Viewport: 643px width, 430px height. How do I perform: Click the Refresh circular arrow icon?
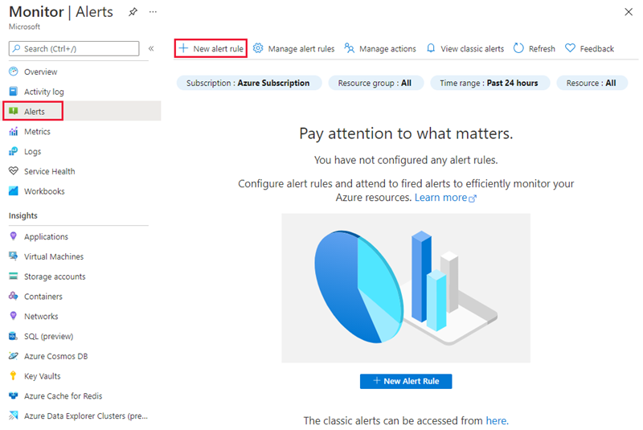click(518, 48)
